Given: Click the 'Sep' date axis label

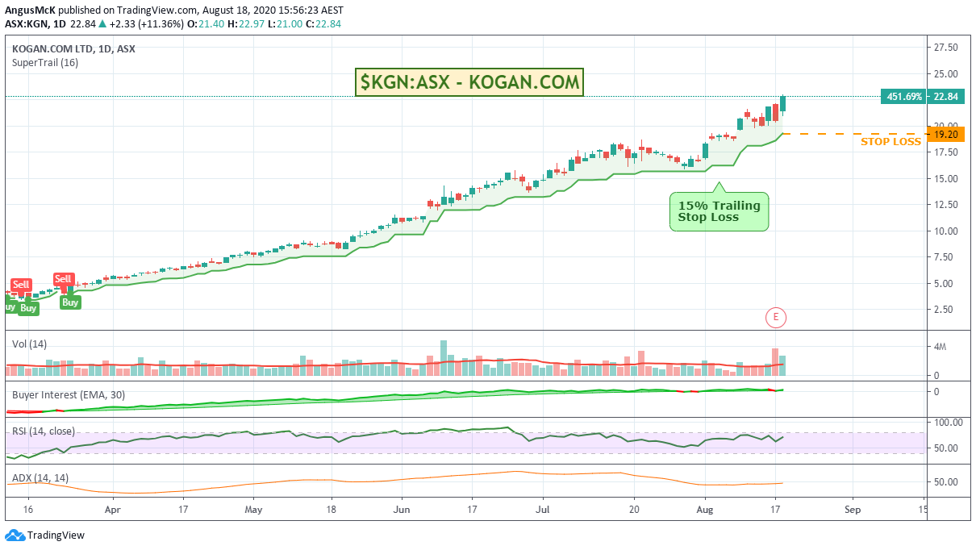Looking at the screenshot, I should [x=854, y=510].
